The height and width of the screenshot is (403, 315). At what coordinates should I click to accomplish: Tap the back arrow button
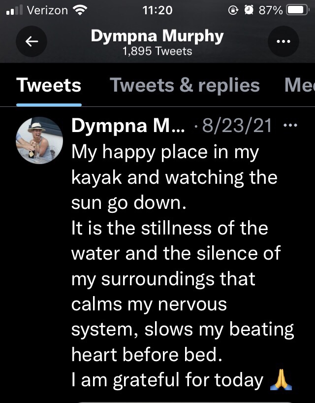tap(31, 42)
